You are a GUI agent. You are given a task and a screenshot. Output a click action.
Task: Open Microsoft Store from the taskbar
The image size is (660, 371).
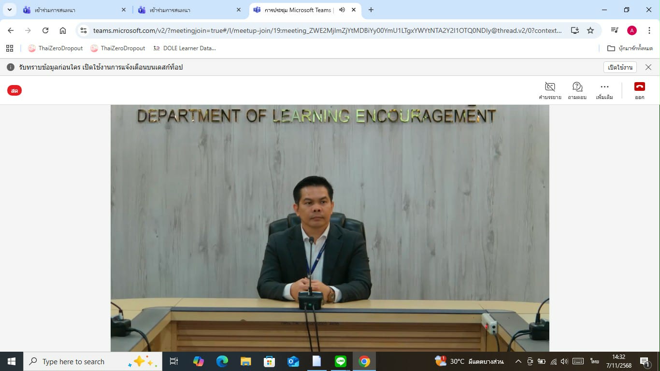[269, 361]
